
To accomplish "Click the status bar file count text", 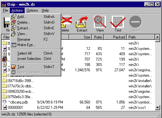I will coord(27,114).
